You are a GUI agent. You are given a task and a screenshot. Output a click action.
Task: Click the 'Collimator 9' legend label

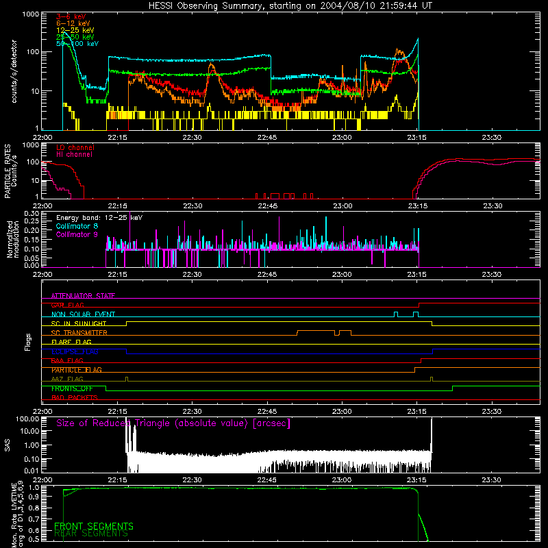coord(77,234)
